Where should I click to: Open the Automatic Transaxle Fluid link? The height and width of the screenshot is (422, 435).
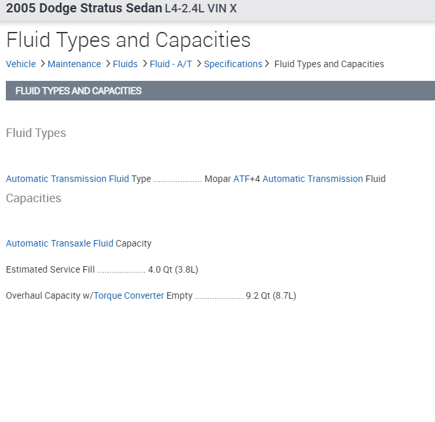coord(59,243)
